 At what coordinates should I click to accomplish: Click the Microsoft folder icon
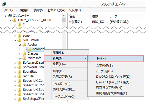point(24,58)
